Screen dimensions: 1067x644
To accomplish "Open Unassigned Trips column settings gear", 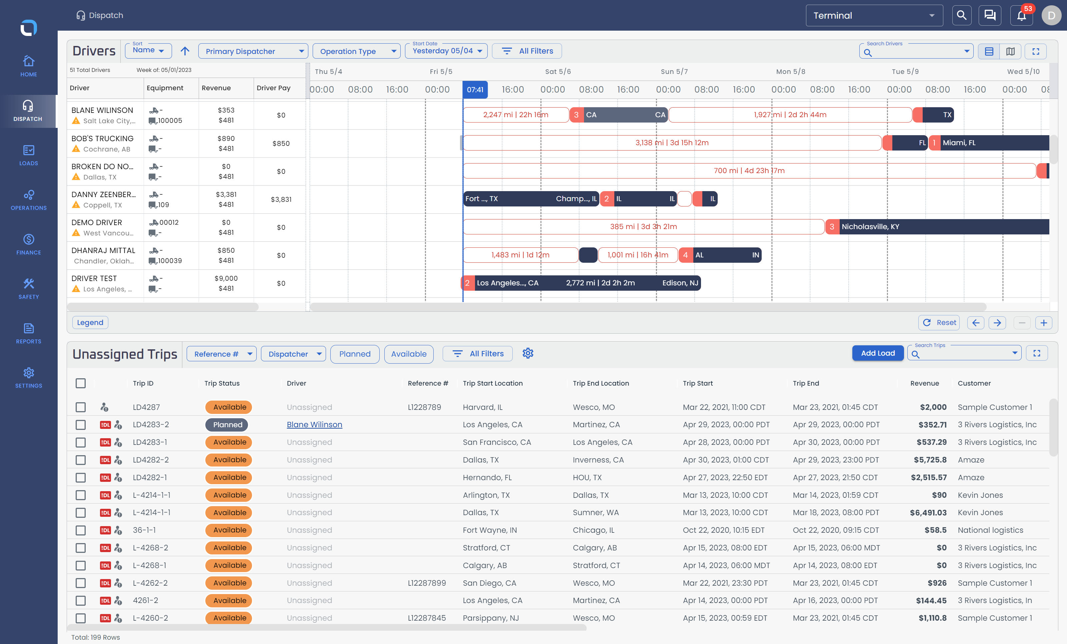I will pyautogui.click(x=527, y=353).
